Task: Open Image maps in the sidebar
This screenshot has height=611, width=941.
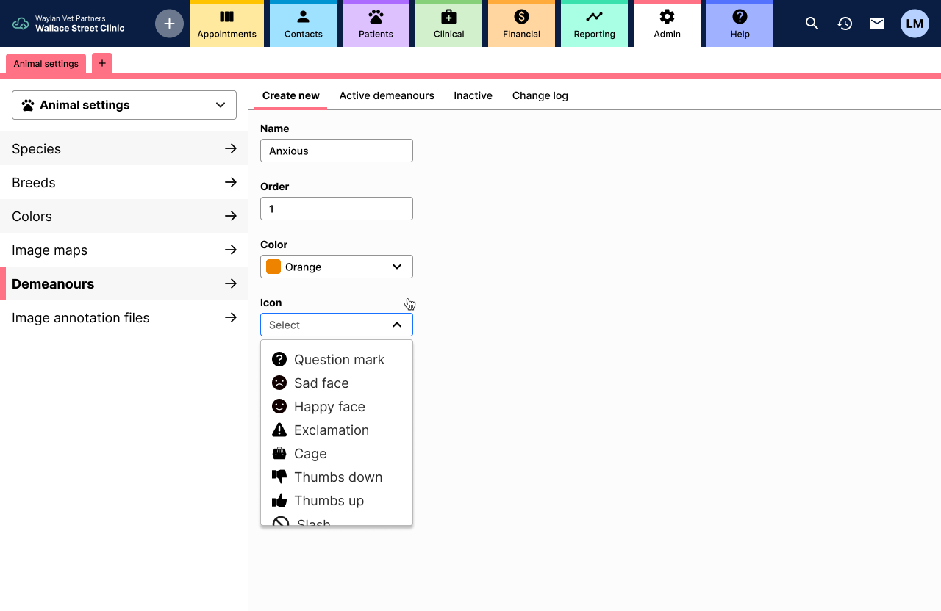Action: pos(124,250)
